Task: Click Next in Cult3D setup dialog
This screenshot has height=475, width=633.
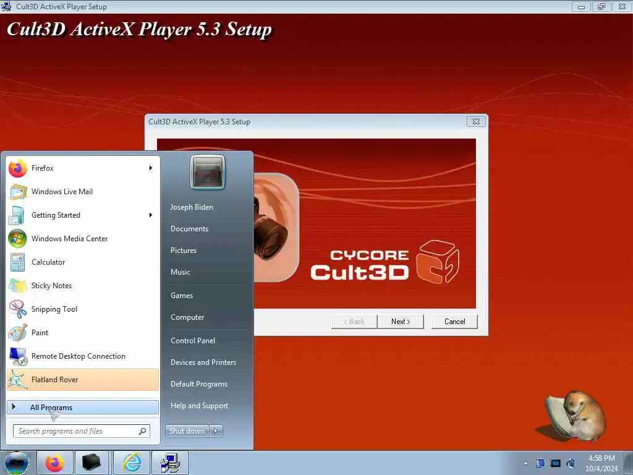Action: click(x=401, y=322)
